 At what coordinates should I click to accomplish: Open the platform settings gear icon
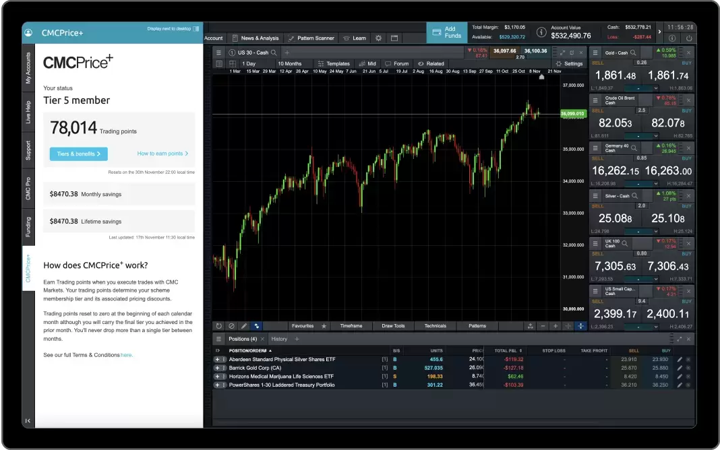(x=378, y=38)
